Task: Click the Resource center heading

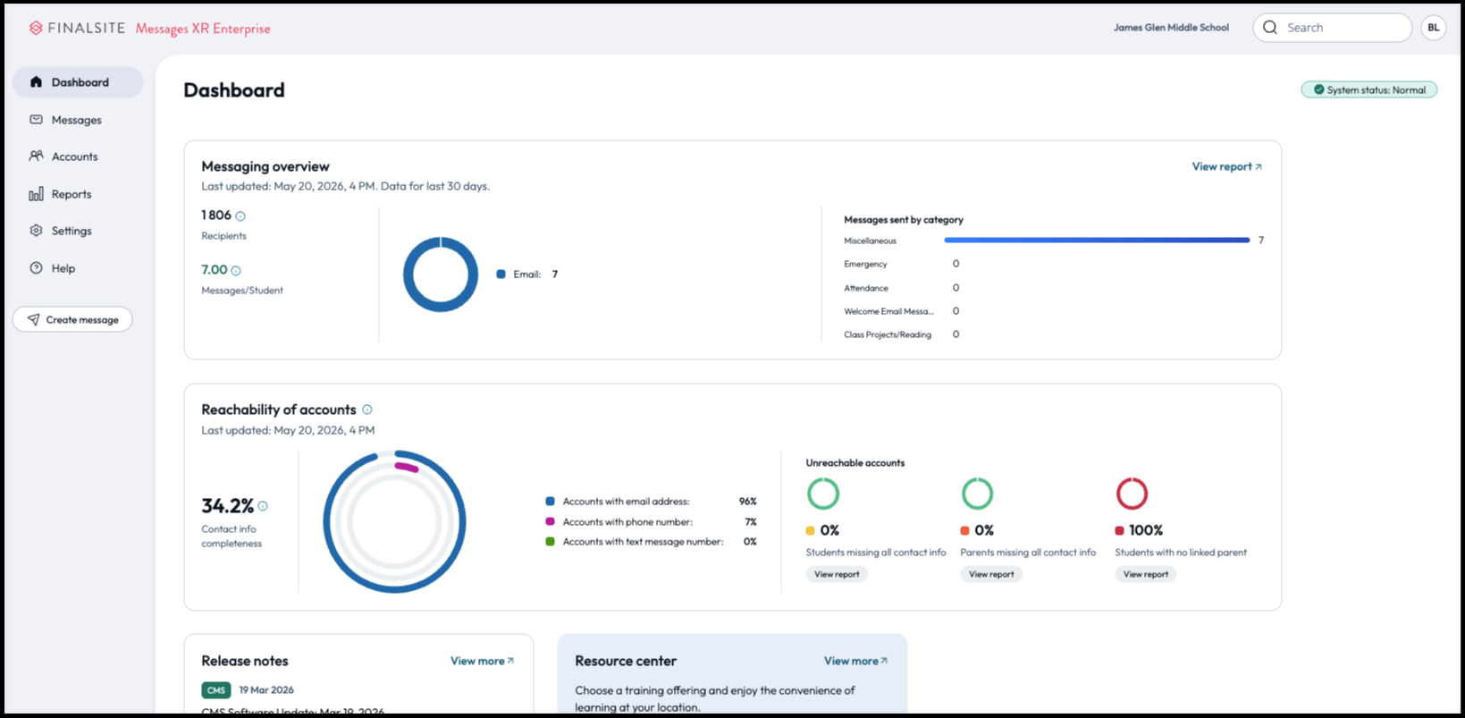Action: pos(626,661)
